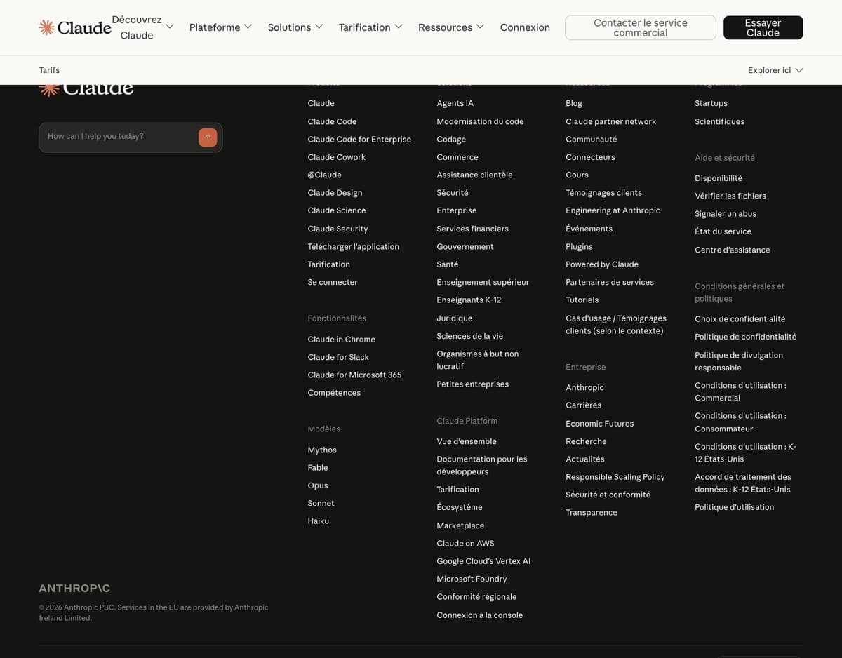Open Google Cloud's Vertex AI link
The height and width of the screenshot is (658, 842).
483,561
